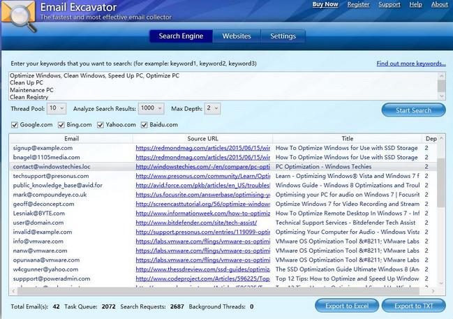Select the mark@compoundeye.co.uk email

(x=50, y=195)
